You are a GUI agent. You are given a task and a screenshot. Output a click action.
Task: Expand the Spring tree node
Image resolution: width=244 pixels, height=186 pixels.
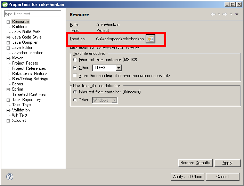(x=8, y=90)
